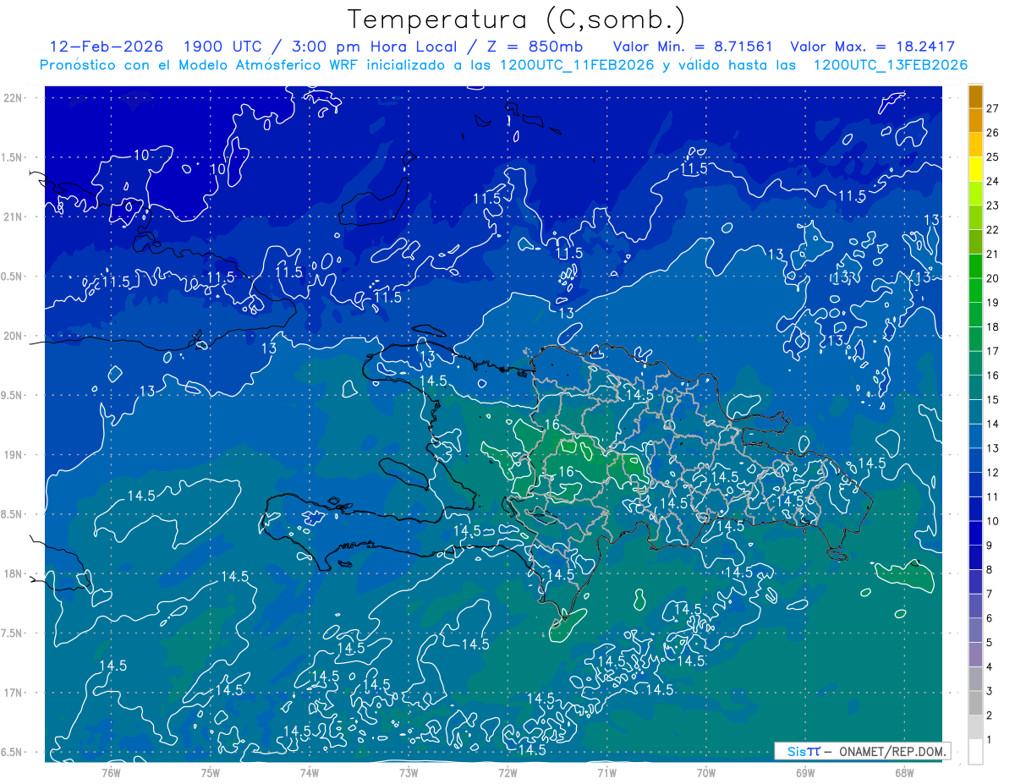The height and width of the screenshot is (784, 1015).
Task: Click the 'Valor Min. = 8.71561' text
Action: (691, 47)
